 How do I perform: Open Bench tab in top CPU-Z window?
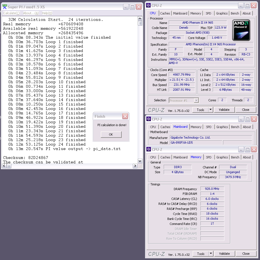tap(235, 13)
